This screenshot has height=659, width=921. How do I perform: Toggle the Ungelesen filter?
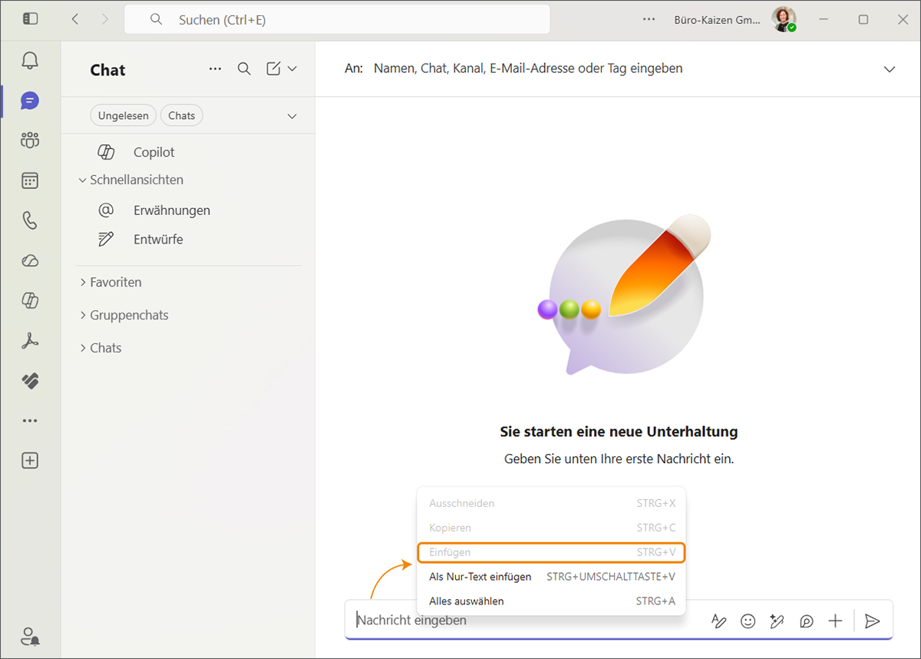point(124,116)
